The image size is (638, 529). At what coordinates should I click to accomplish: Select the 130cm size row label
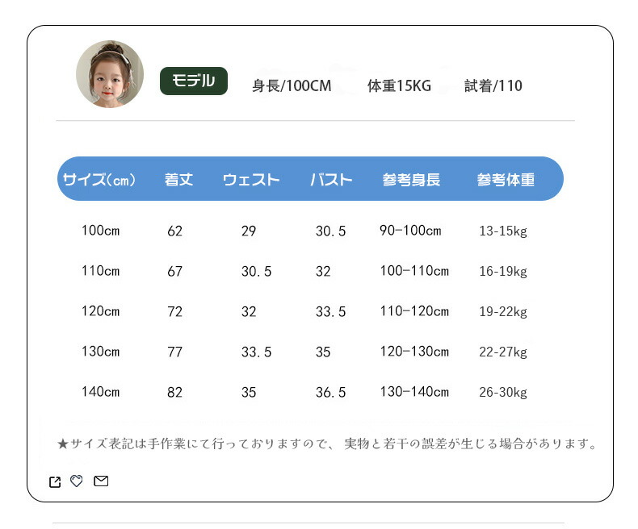[100, 352]
